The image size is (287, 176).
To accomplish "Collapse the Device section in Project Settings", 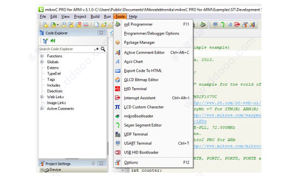I will pos(42,170).
